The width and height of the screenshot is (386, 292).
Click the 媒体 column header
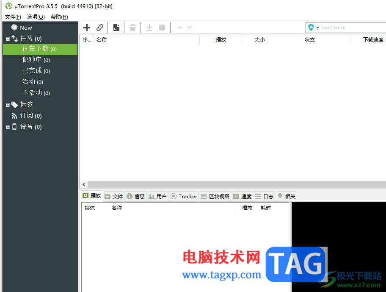(95, 208)
